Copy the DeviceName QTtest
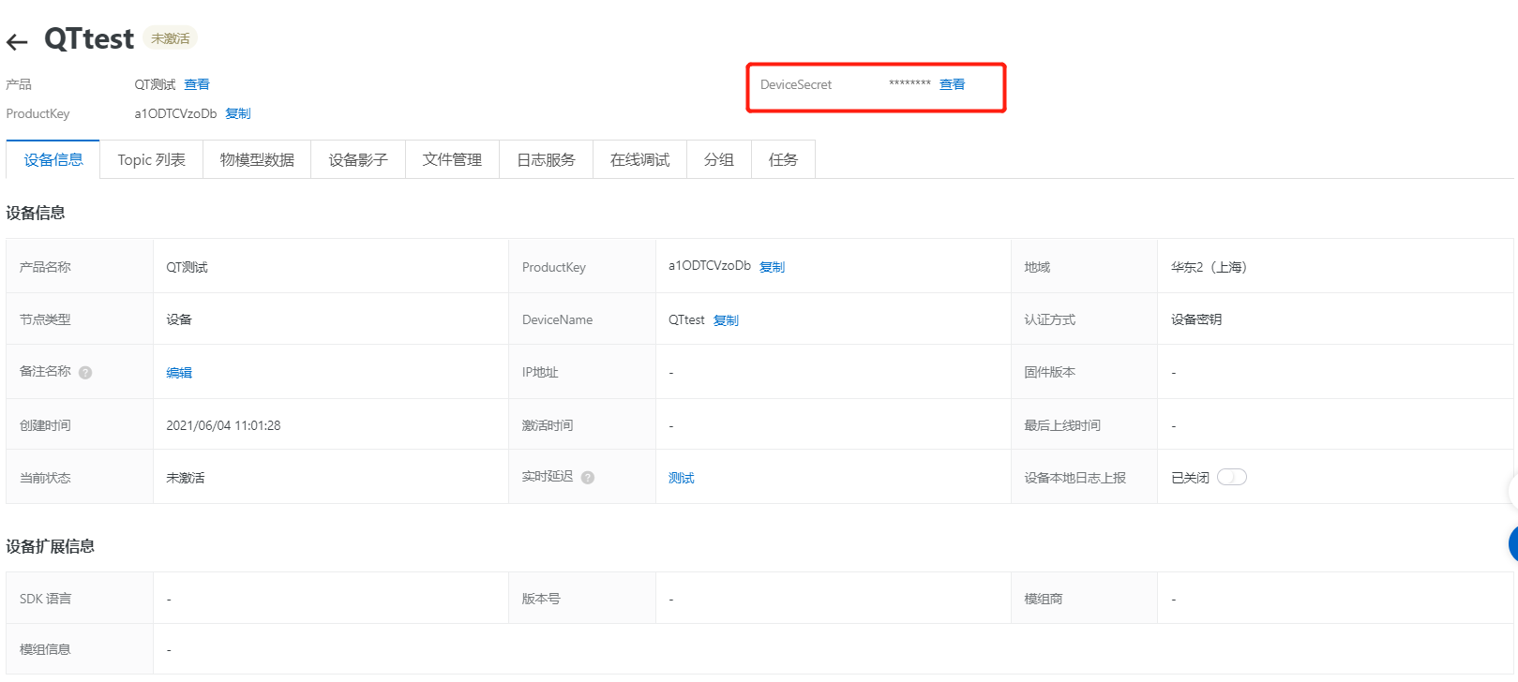1518x682 pixels. click(726, 320)
